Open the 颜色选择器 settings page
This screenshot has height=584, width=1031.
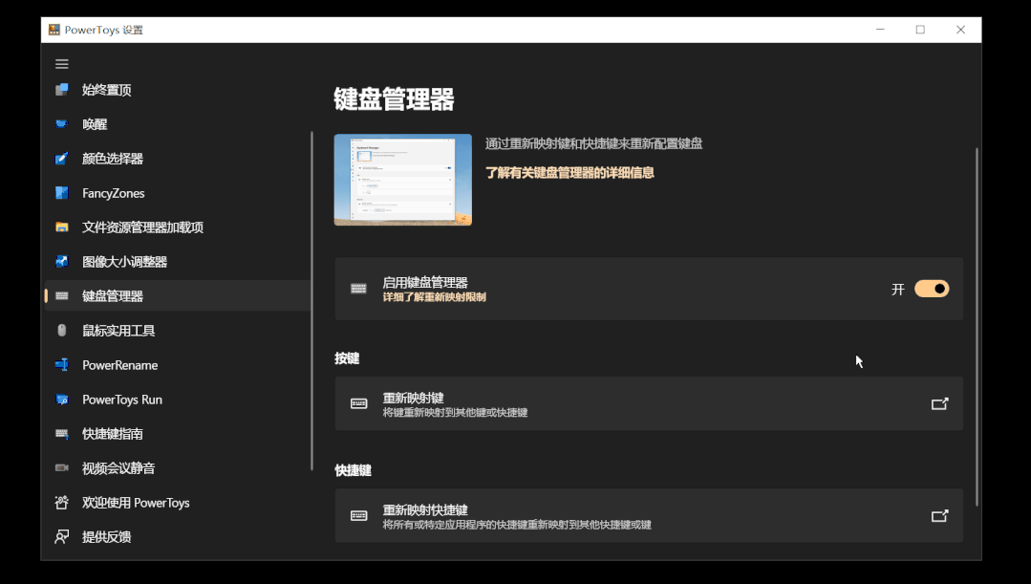178,159
